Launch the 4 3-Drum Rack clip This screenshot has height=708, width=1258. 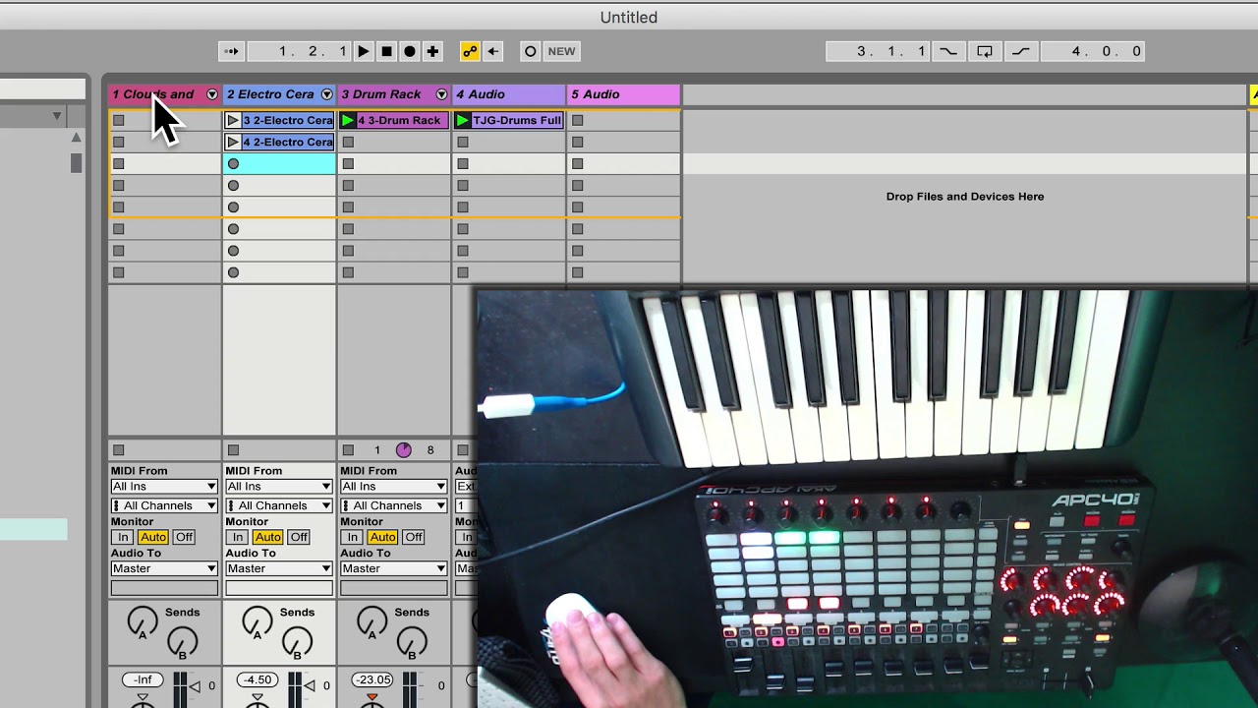tap(348, 120)
